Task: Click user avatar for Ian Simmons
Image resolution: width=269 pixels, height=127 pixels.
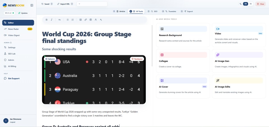Action: point(6,121)
